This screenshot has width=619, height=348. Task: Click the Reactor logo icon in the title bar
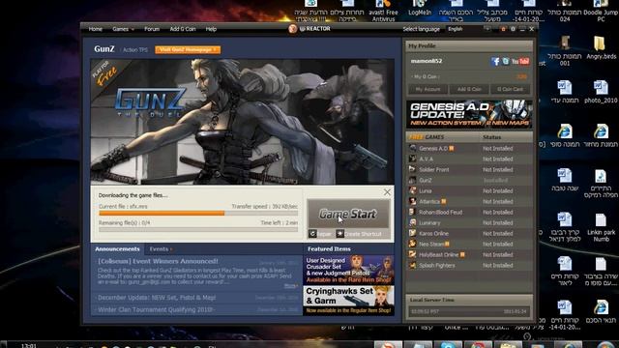292,29
